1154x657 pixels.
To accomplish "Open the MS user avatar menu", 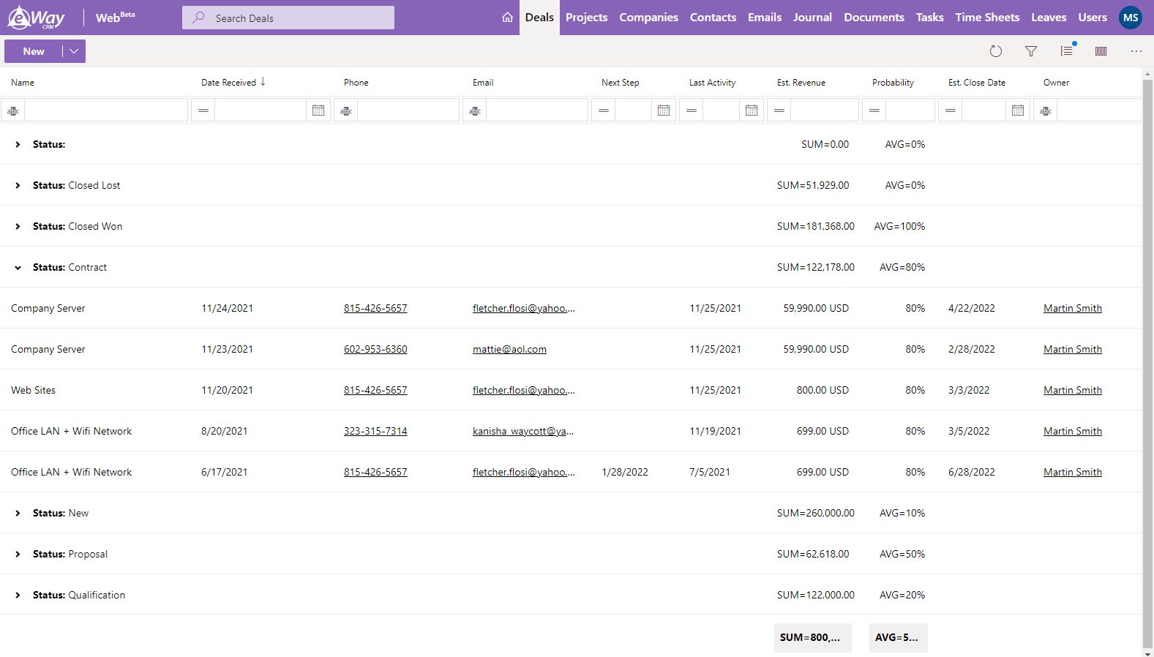I will pos(1131,18).
